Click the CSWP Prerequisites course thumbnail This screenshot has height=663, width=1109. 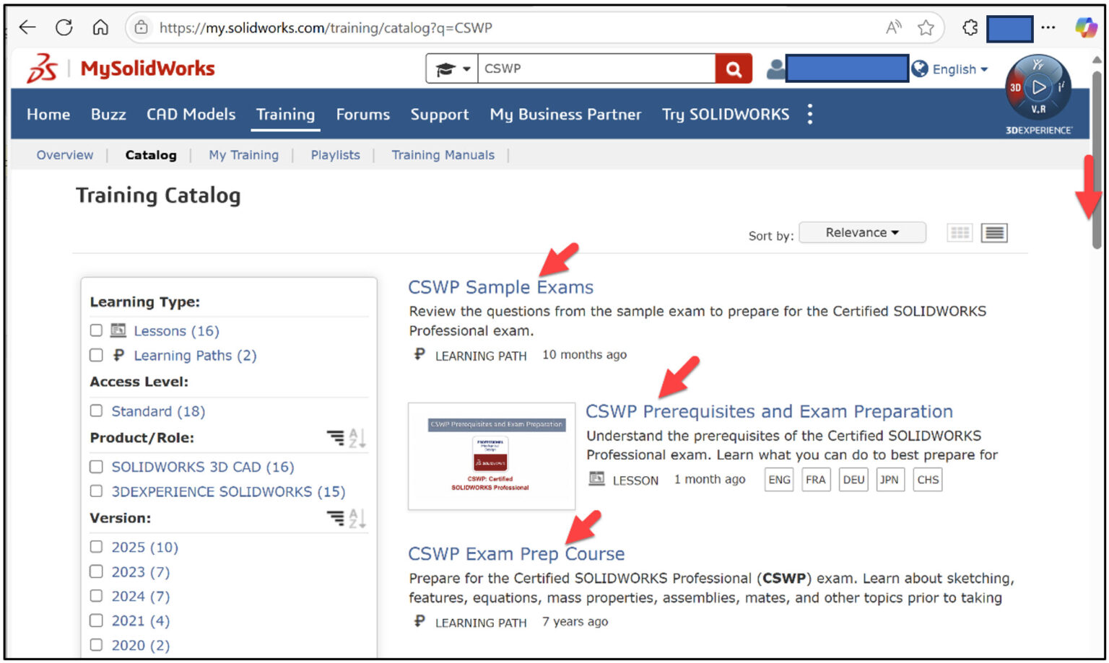click(x=492, y=455)
